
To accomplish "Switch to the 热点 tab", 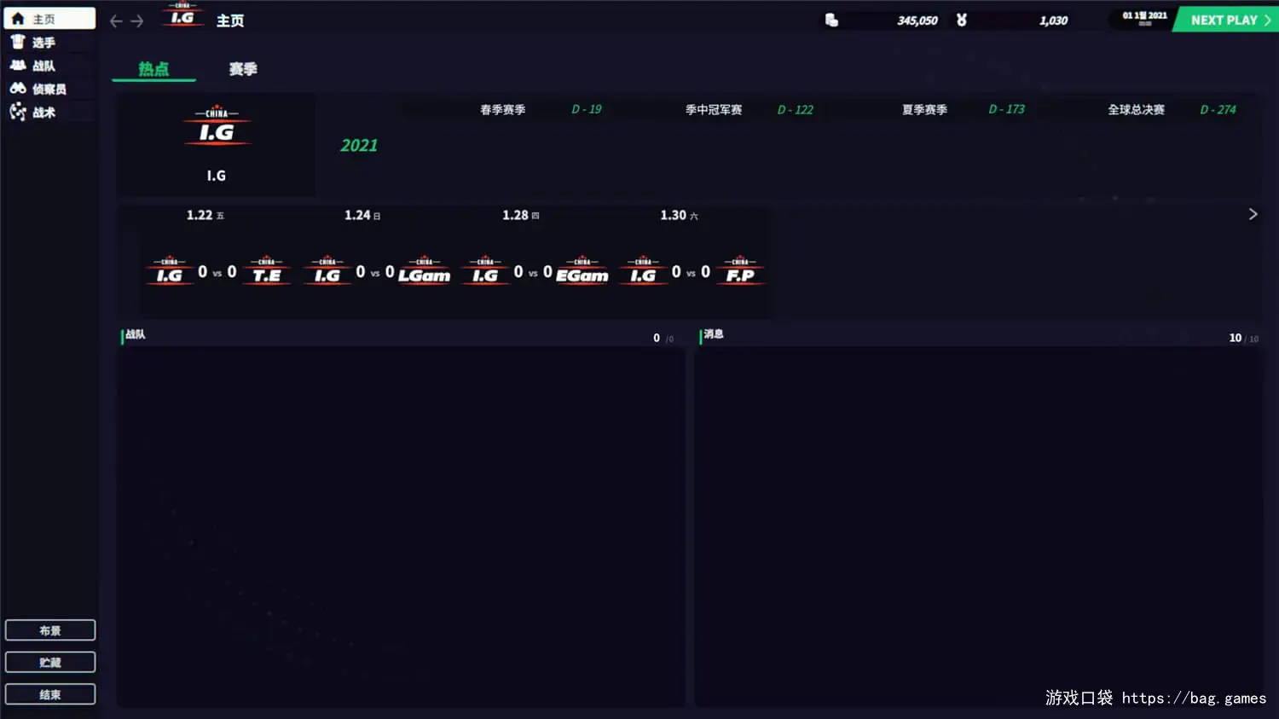I will point(153,69).
